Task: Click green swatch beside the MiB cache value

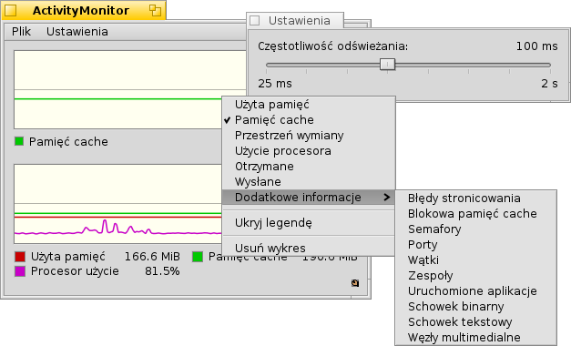Action: tap(198, 257)
